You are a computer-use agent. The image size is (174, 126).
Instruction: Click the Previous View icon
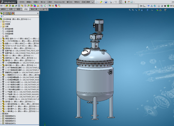click(x=136, y=10)
